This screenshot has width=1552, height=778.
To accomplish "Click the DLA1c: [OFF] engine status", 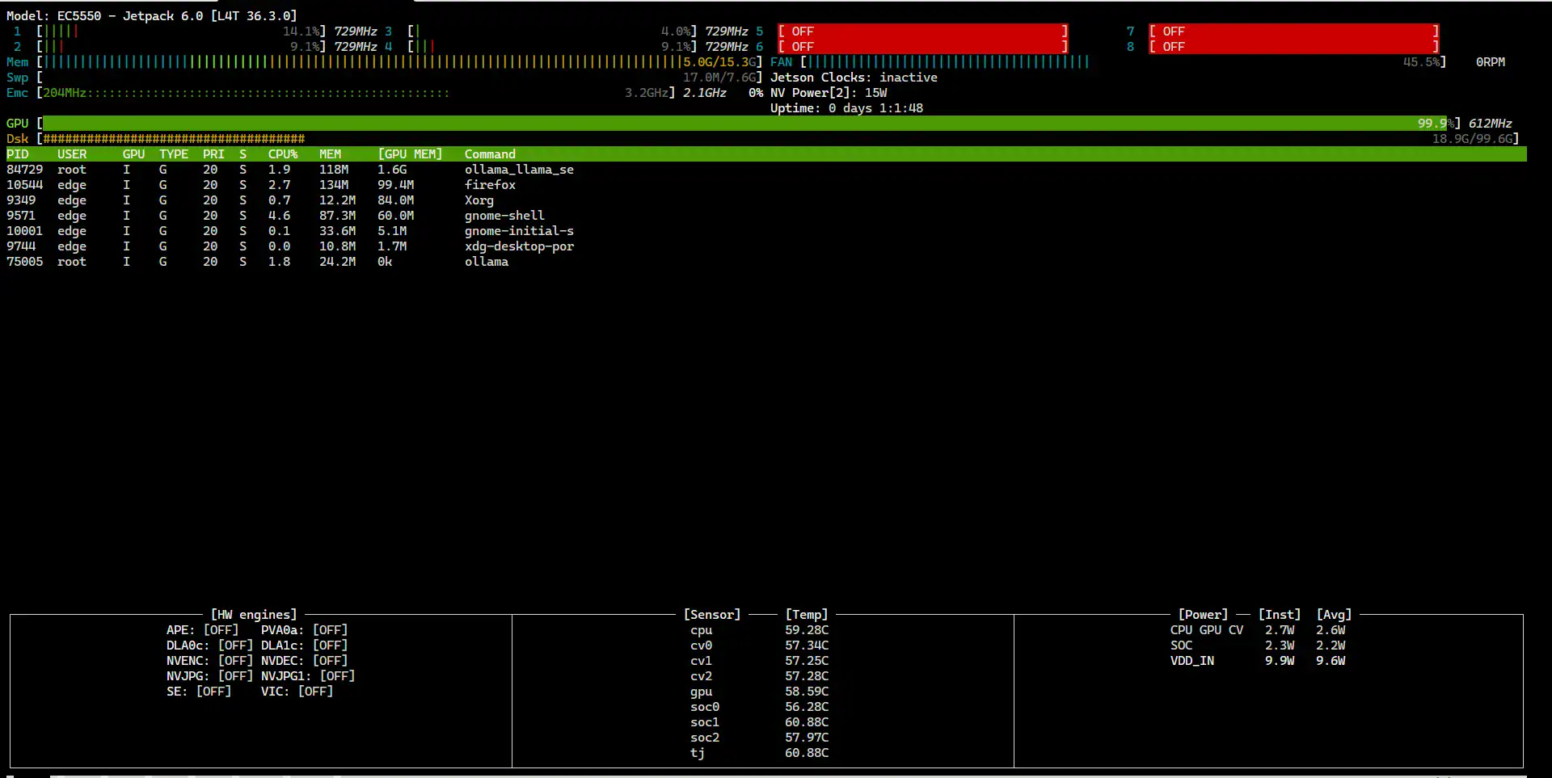I will coord(304,646).
